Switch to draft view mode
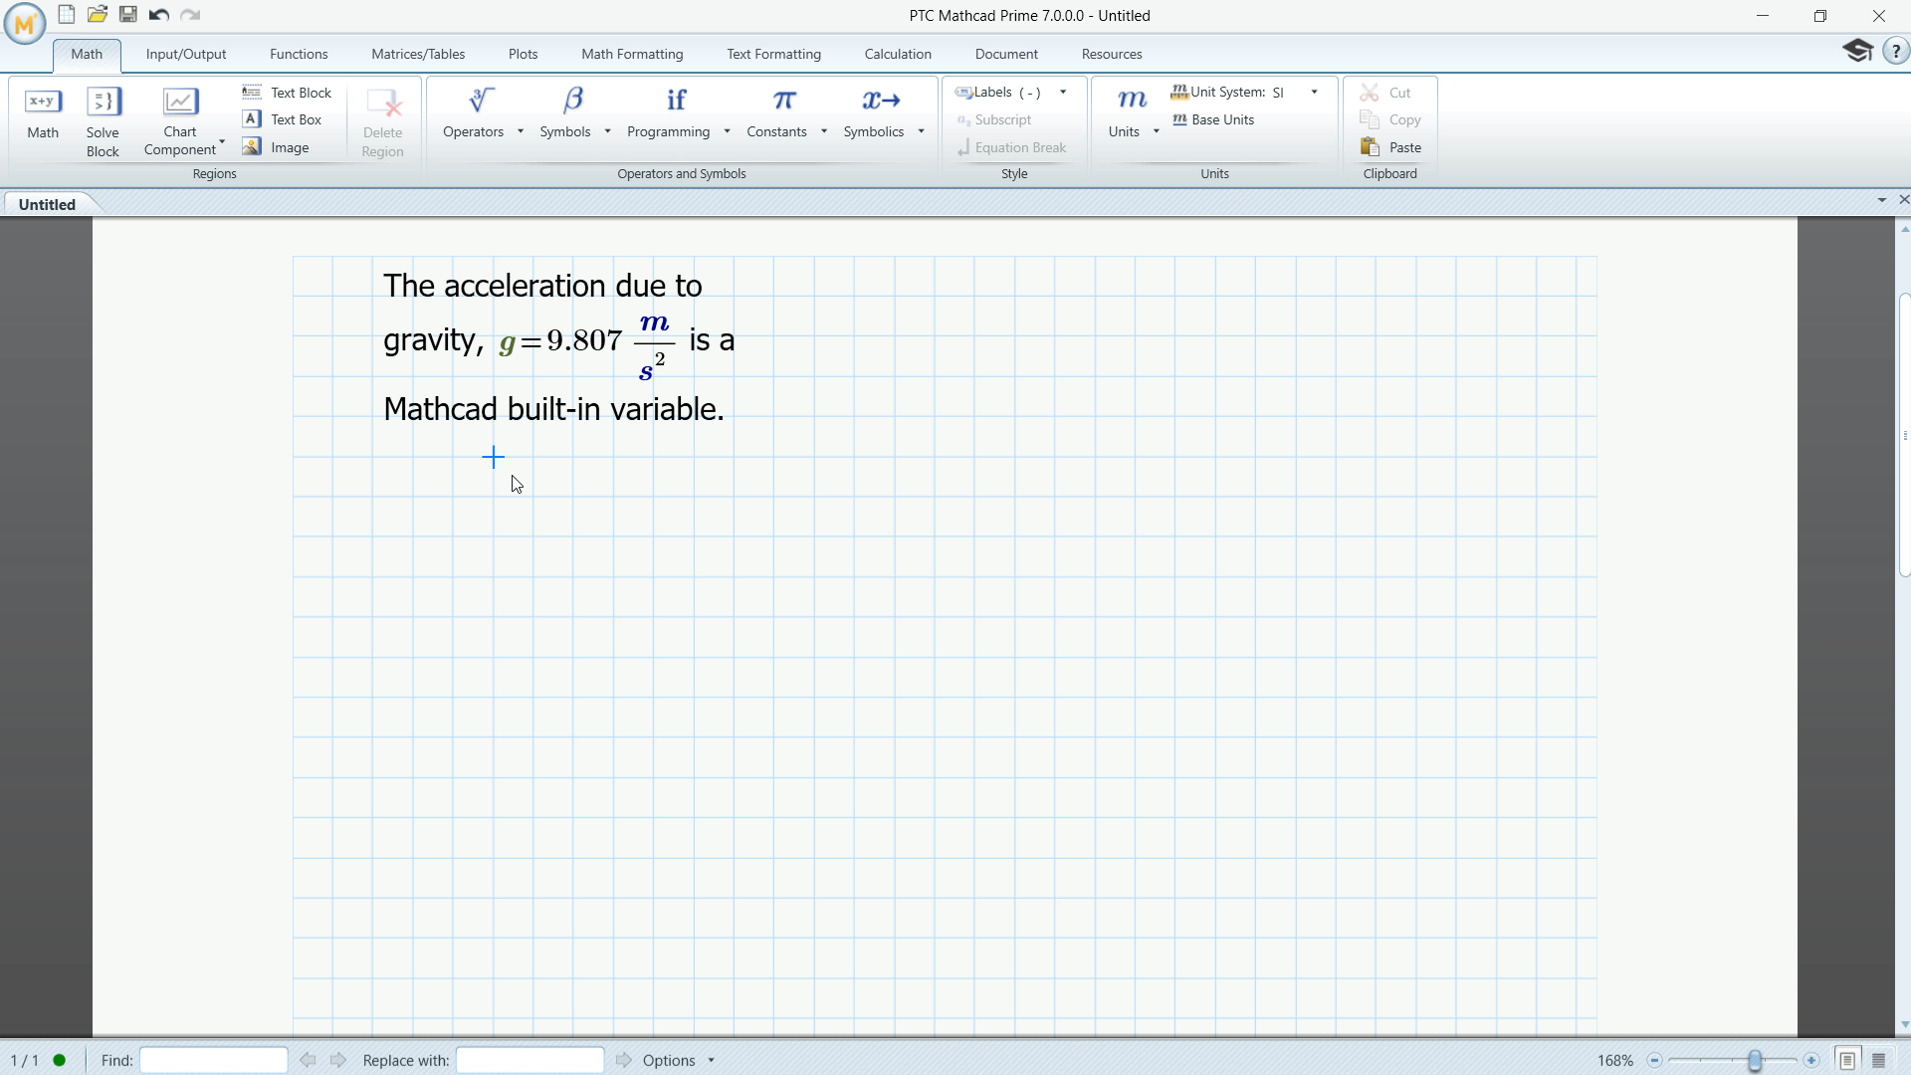 pos(1879,1060)
